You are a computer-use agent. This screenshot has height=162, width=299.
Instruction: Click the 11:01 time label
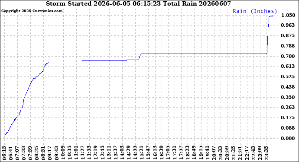coord(76,153)
